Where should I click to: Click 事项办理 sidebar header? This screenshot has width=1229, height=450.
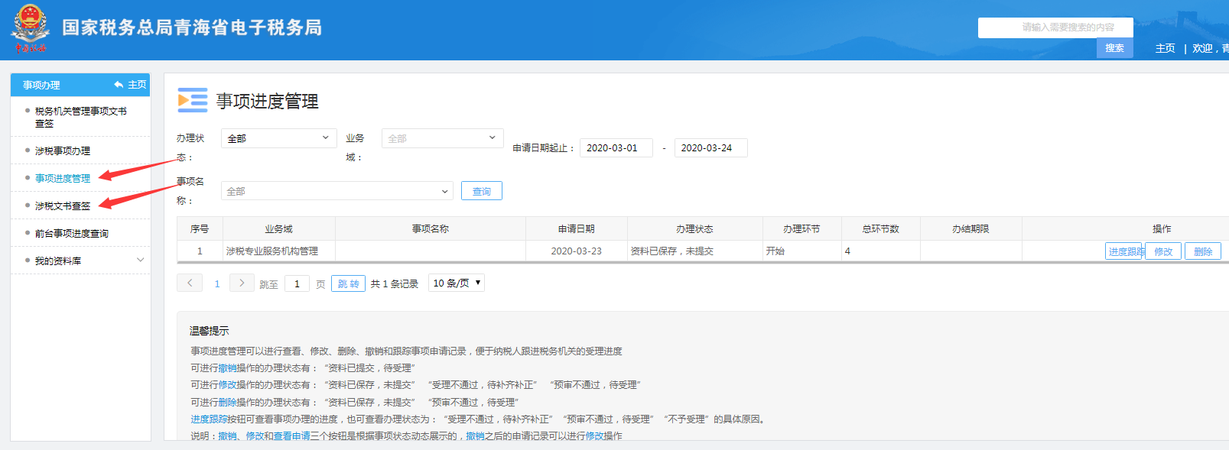coord(41,85)
